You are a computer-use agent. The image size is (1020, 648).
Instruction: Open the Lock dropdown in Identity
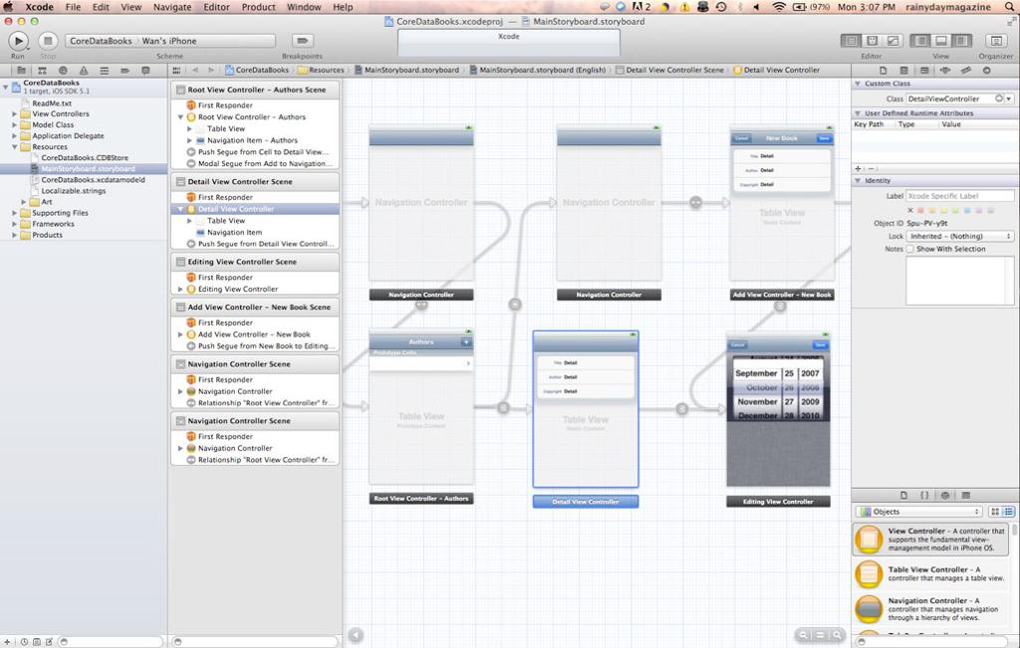pos(960,237)
